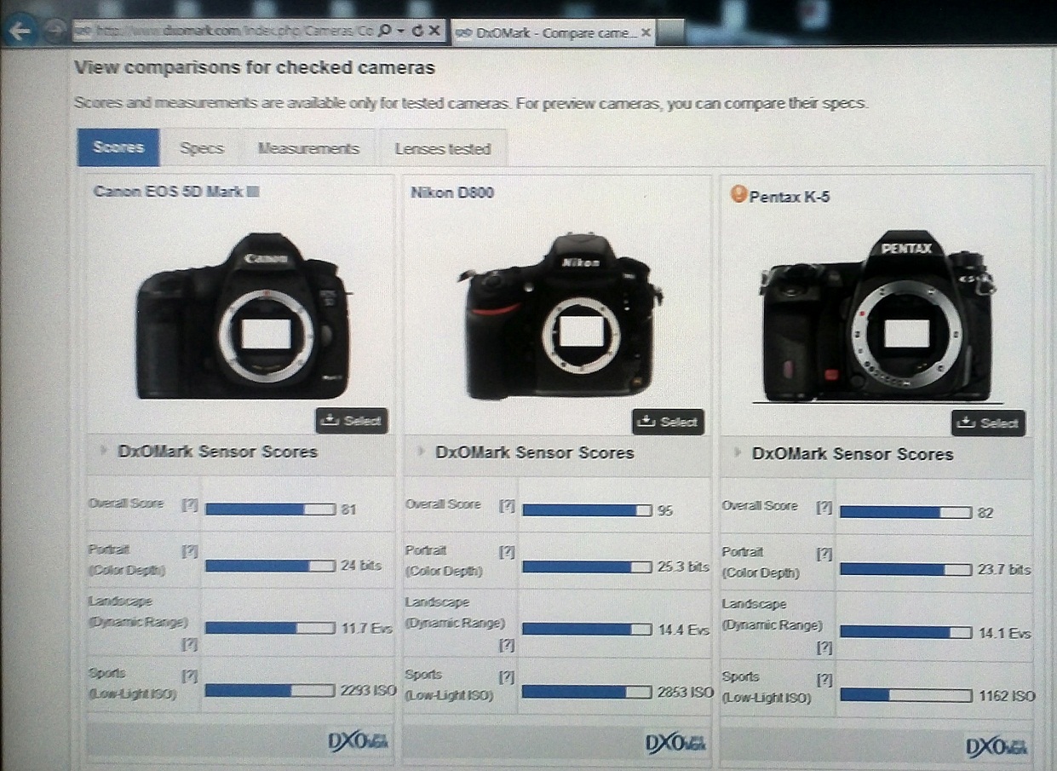Click the orange warning icon beside Pentax K-5
The image size is (1057, 771).
pyautogui.click(x=738, y=195)
